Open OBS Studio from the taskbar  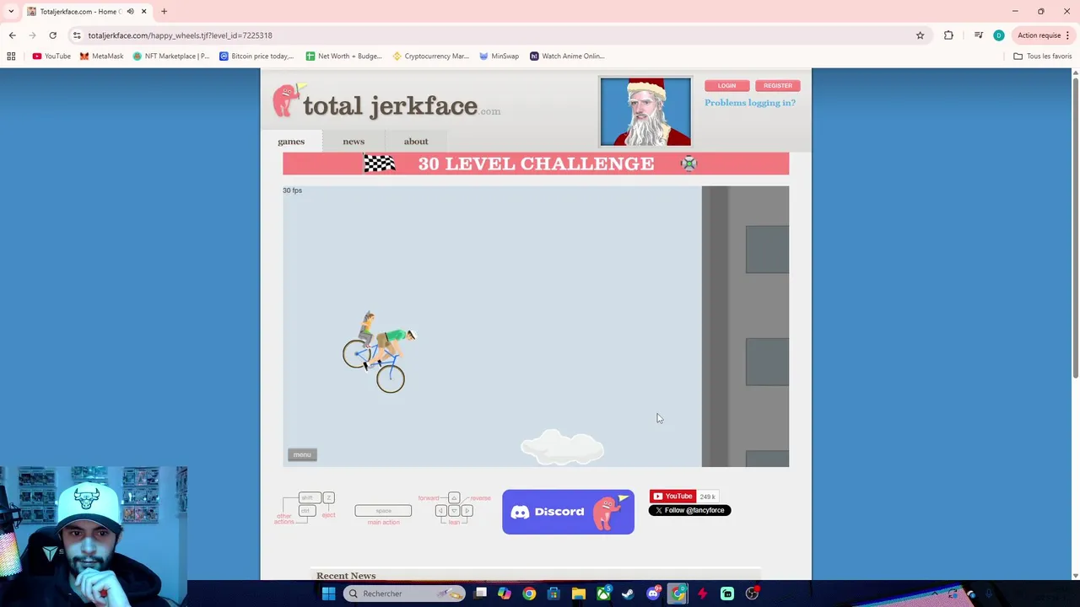pyautogui.click(x=752, y=594)
